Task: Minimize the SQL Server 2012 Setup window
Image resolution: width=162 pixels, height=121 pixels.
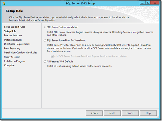Action: click(x=142, y=3)
